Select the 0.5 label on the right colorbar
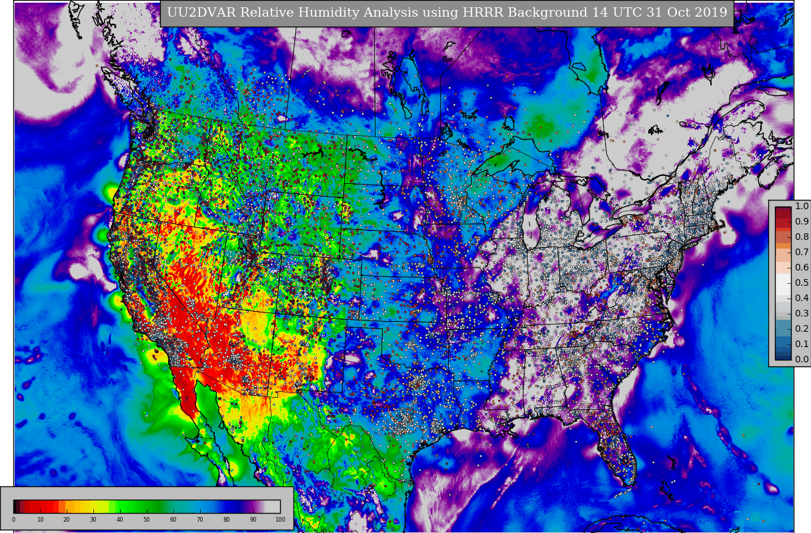This screenshot has width=811, height=533. coord(802,283)
